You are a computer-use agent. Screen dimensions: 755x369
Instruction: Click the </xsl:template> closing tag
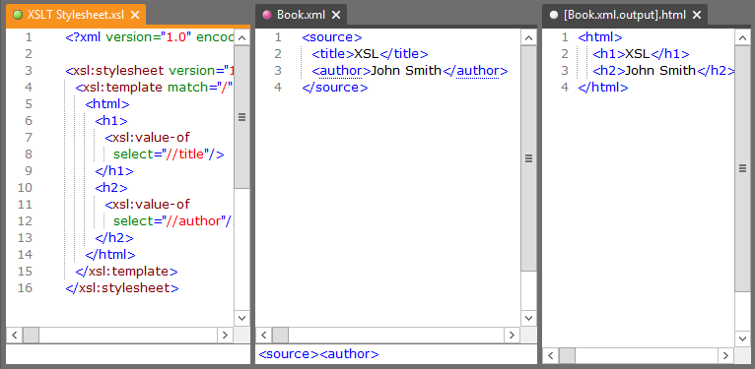126,271
